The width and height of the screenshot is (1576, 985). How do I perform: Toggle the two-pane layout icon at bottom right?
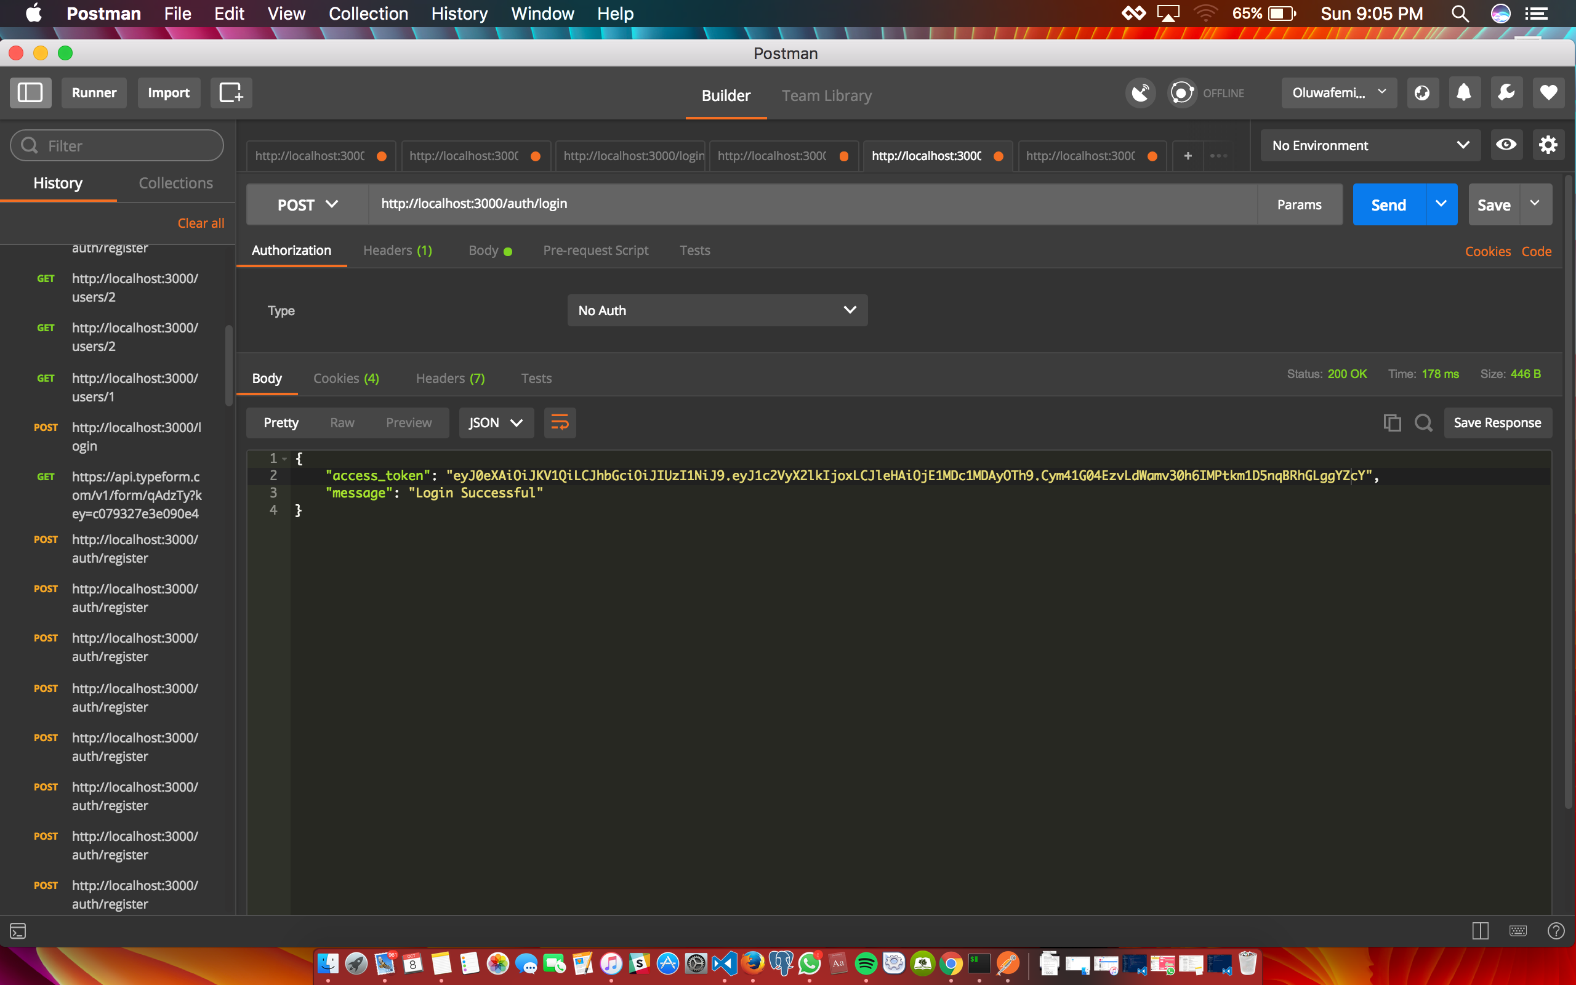point(1479,930)
